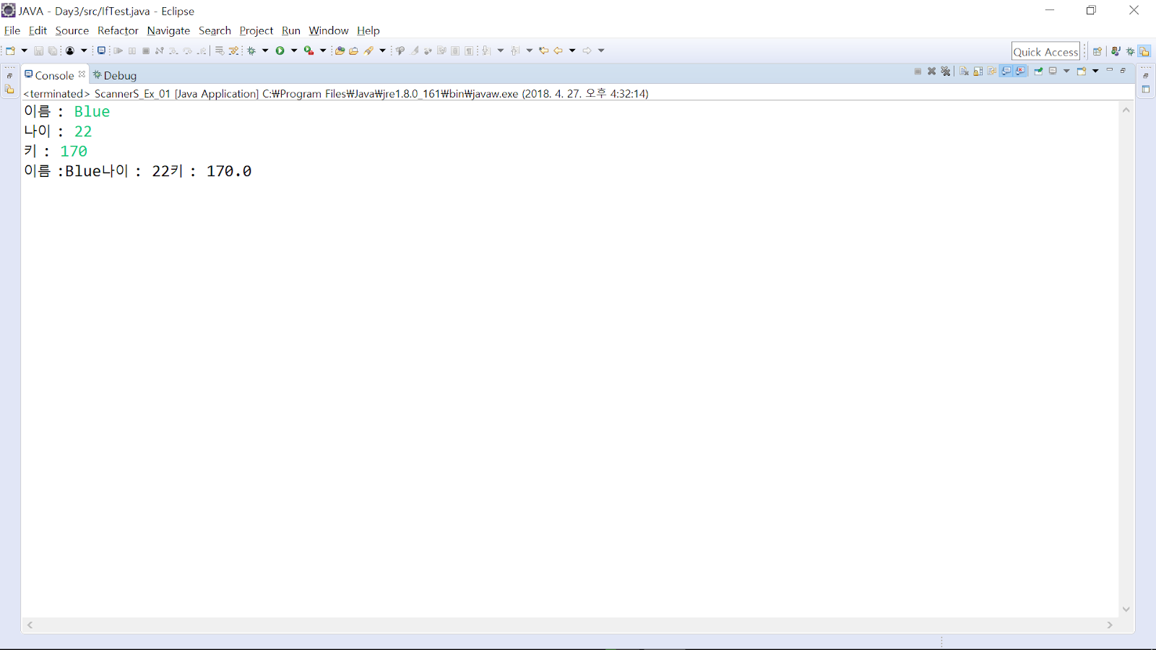Pin the Console view
This screenshot has width=1156, height=650.
1038,71
